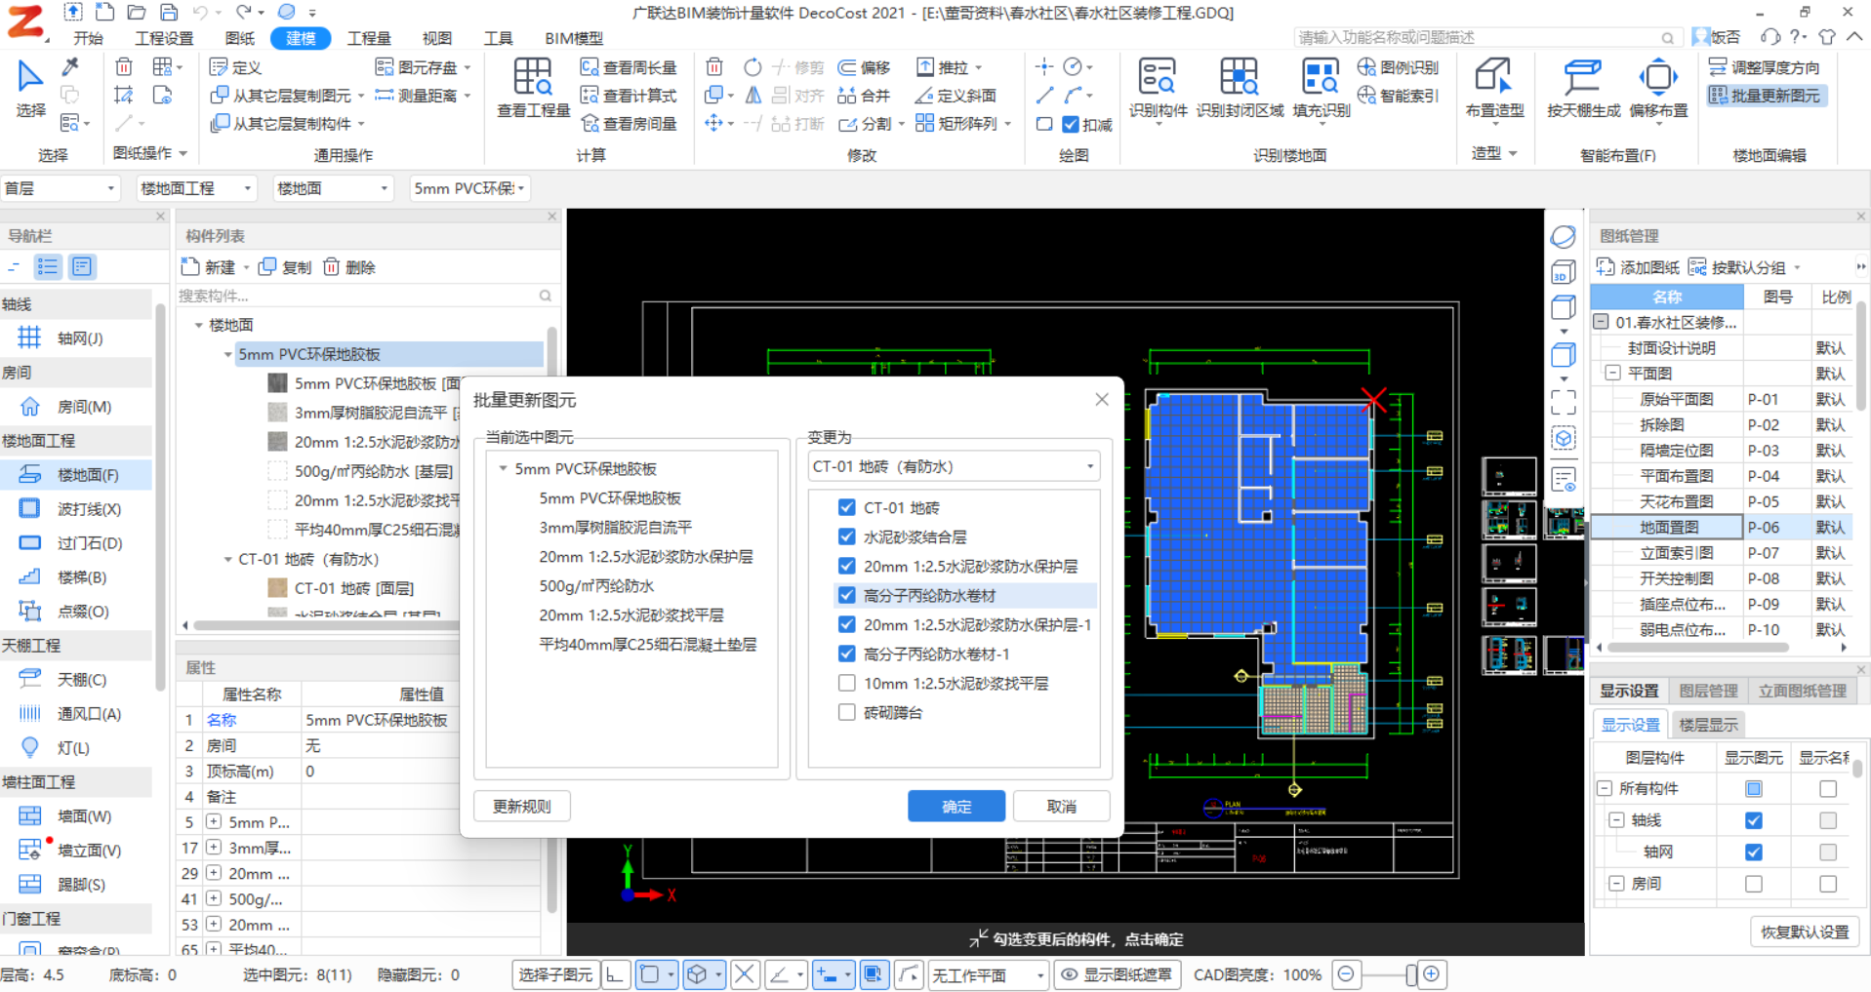Select 地面图图 P-06 drawing row

1722,527
